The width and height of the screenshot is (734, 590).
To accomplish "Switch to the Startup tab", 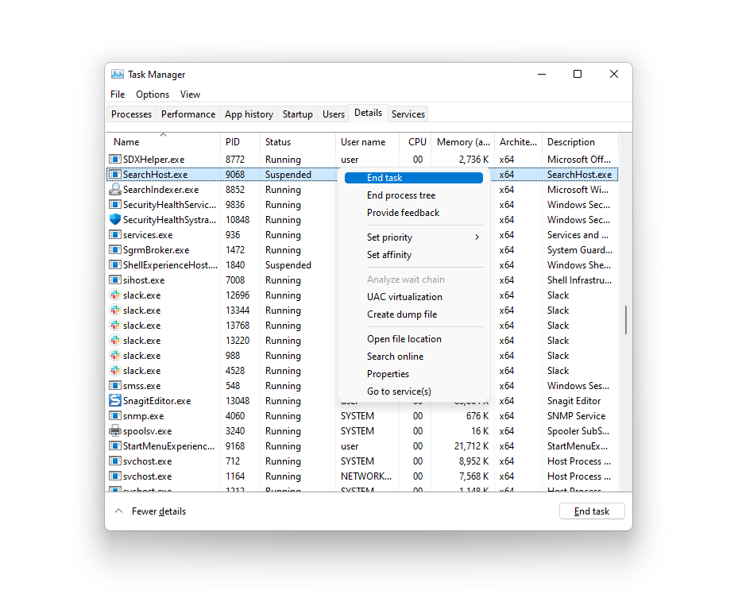I will pos(298,114).
